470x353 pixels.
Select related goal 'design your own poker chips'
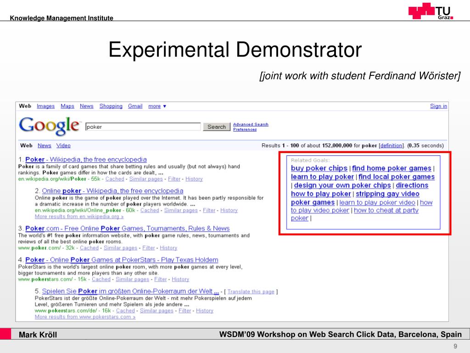(342, 185)
